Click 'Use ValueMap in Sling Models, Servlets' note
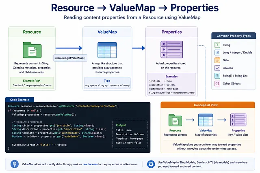This screenshot has width=260, height=173. [202, 164]
